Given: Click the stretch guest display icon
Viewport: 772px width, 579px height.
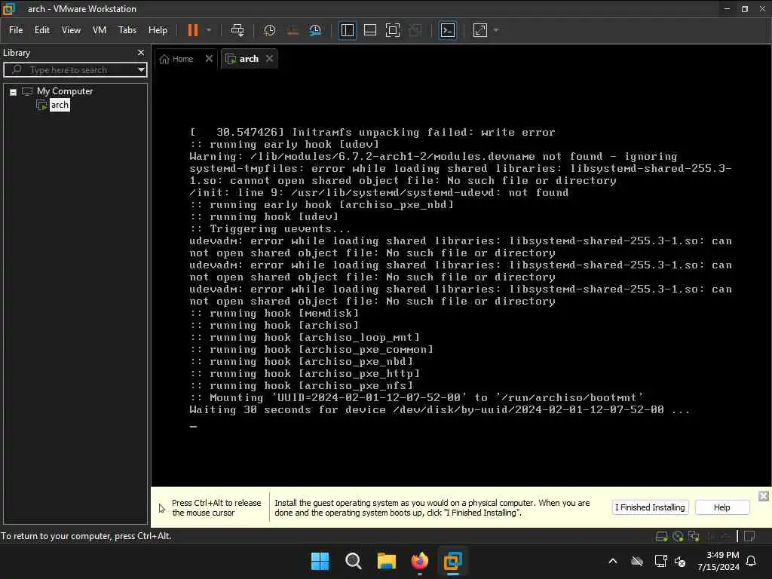Looking at the screenshot, I should [480, 30].
